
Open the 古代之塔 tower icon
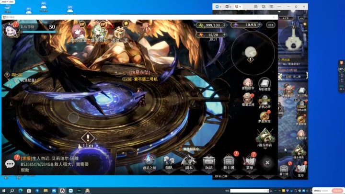point(264,102)
